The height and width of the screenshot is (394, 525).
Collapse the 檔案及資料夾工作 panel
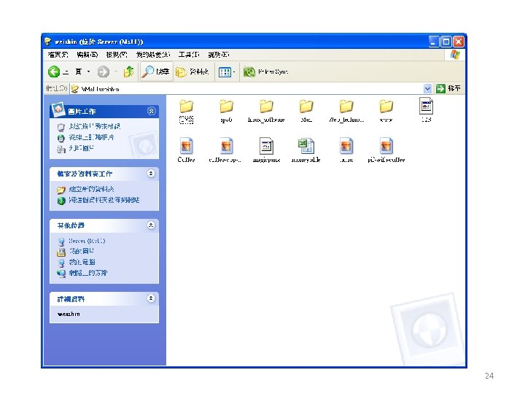(x=151, y=174)
